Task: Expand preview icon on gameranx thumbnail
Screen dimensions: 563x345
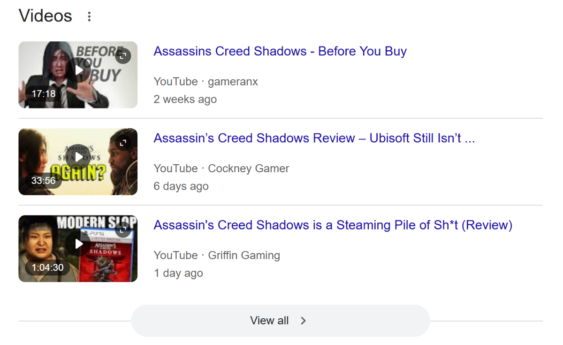Action: click(123, 55)
